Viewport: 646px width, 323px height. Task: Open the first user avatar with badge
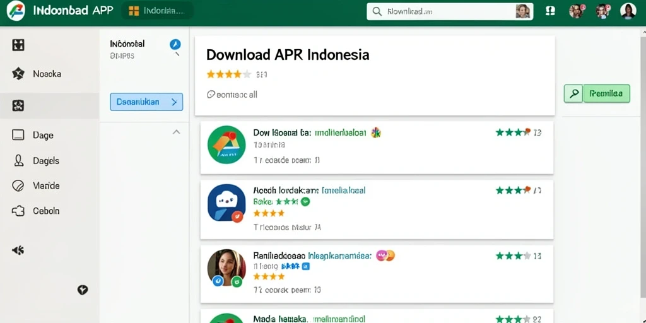[577, 11]
